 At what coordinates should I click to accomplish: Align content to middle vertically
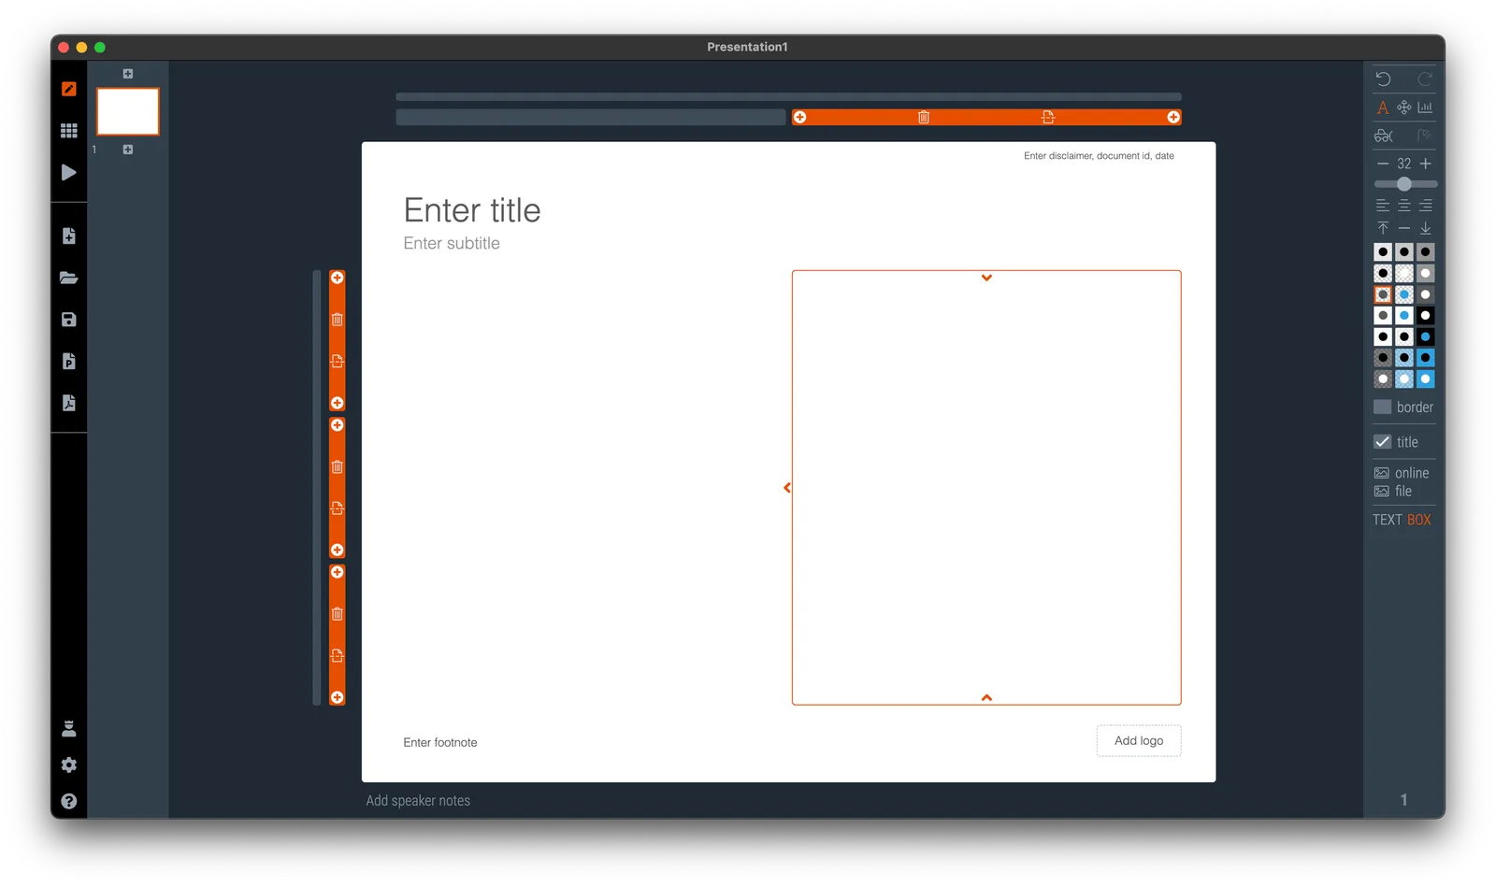coord(1403,228)
